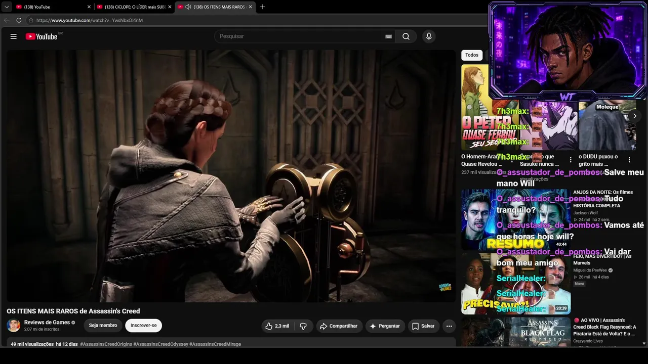
Task: Open the on-screen keyboard in search box
Action: (389, 36)
